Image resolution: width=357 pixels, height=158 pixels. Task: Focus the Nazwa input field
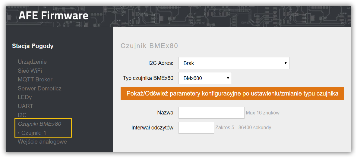pyautogui.click(x=211, y=113)
